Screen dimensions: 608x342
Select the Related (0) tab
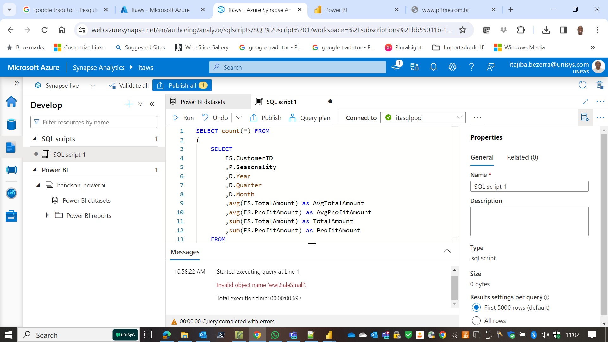[x=522, y=157]
